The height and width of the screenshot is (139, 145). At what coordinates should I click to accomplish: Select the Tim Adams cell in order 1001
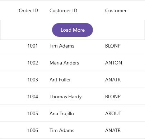[x=62, y=46]
